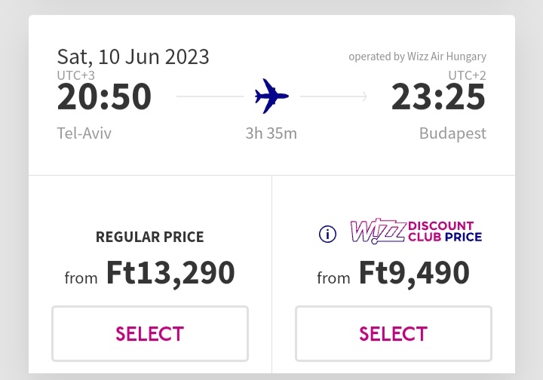This screenshot has width=543, height=380.
Task: Click the REGULAR PRICE heading
Action: tap(150, 237)
